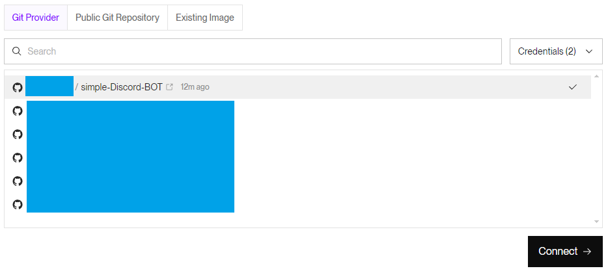Click the GitHub icon of the second repository
This screenshot has width=608, height=273.
pyautogui.click(x=18, y=111)
